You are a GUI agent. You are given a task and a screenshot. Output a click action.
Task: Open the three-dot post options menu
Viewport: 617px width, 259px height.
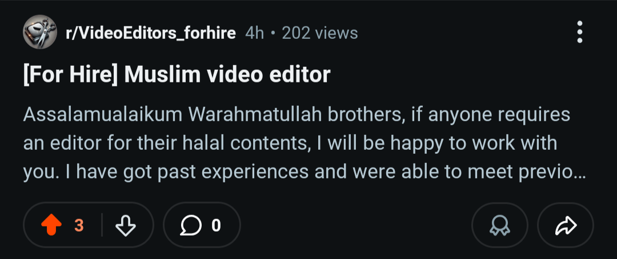point(580,32)
